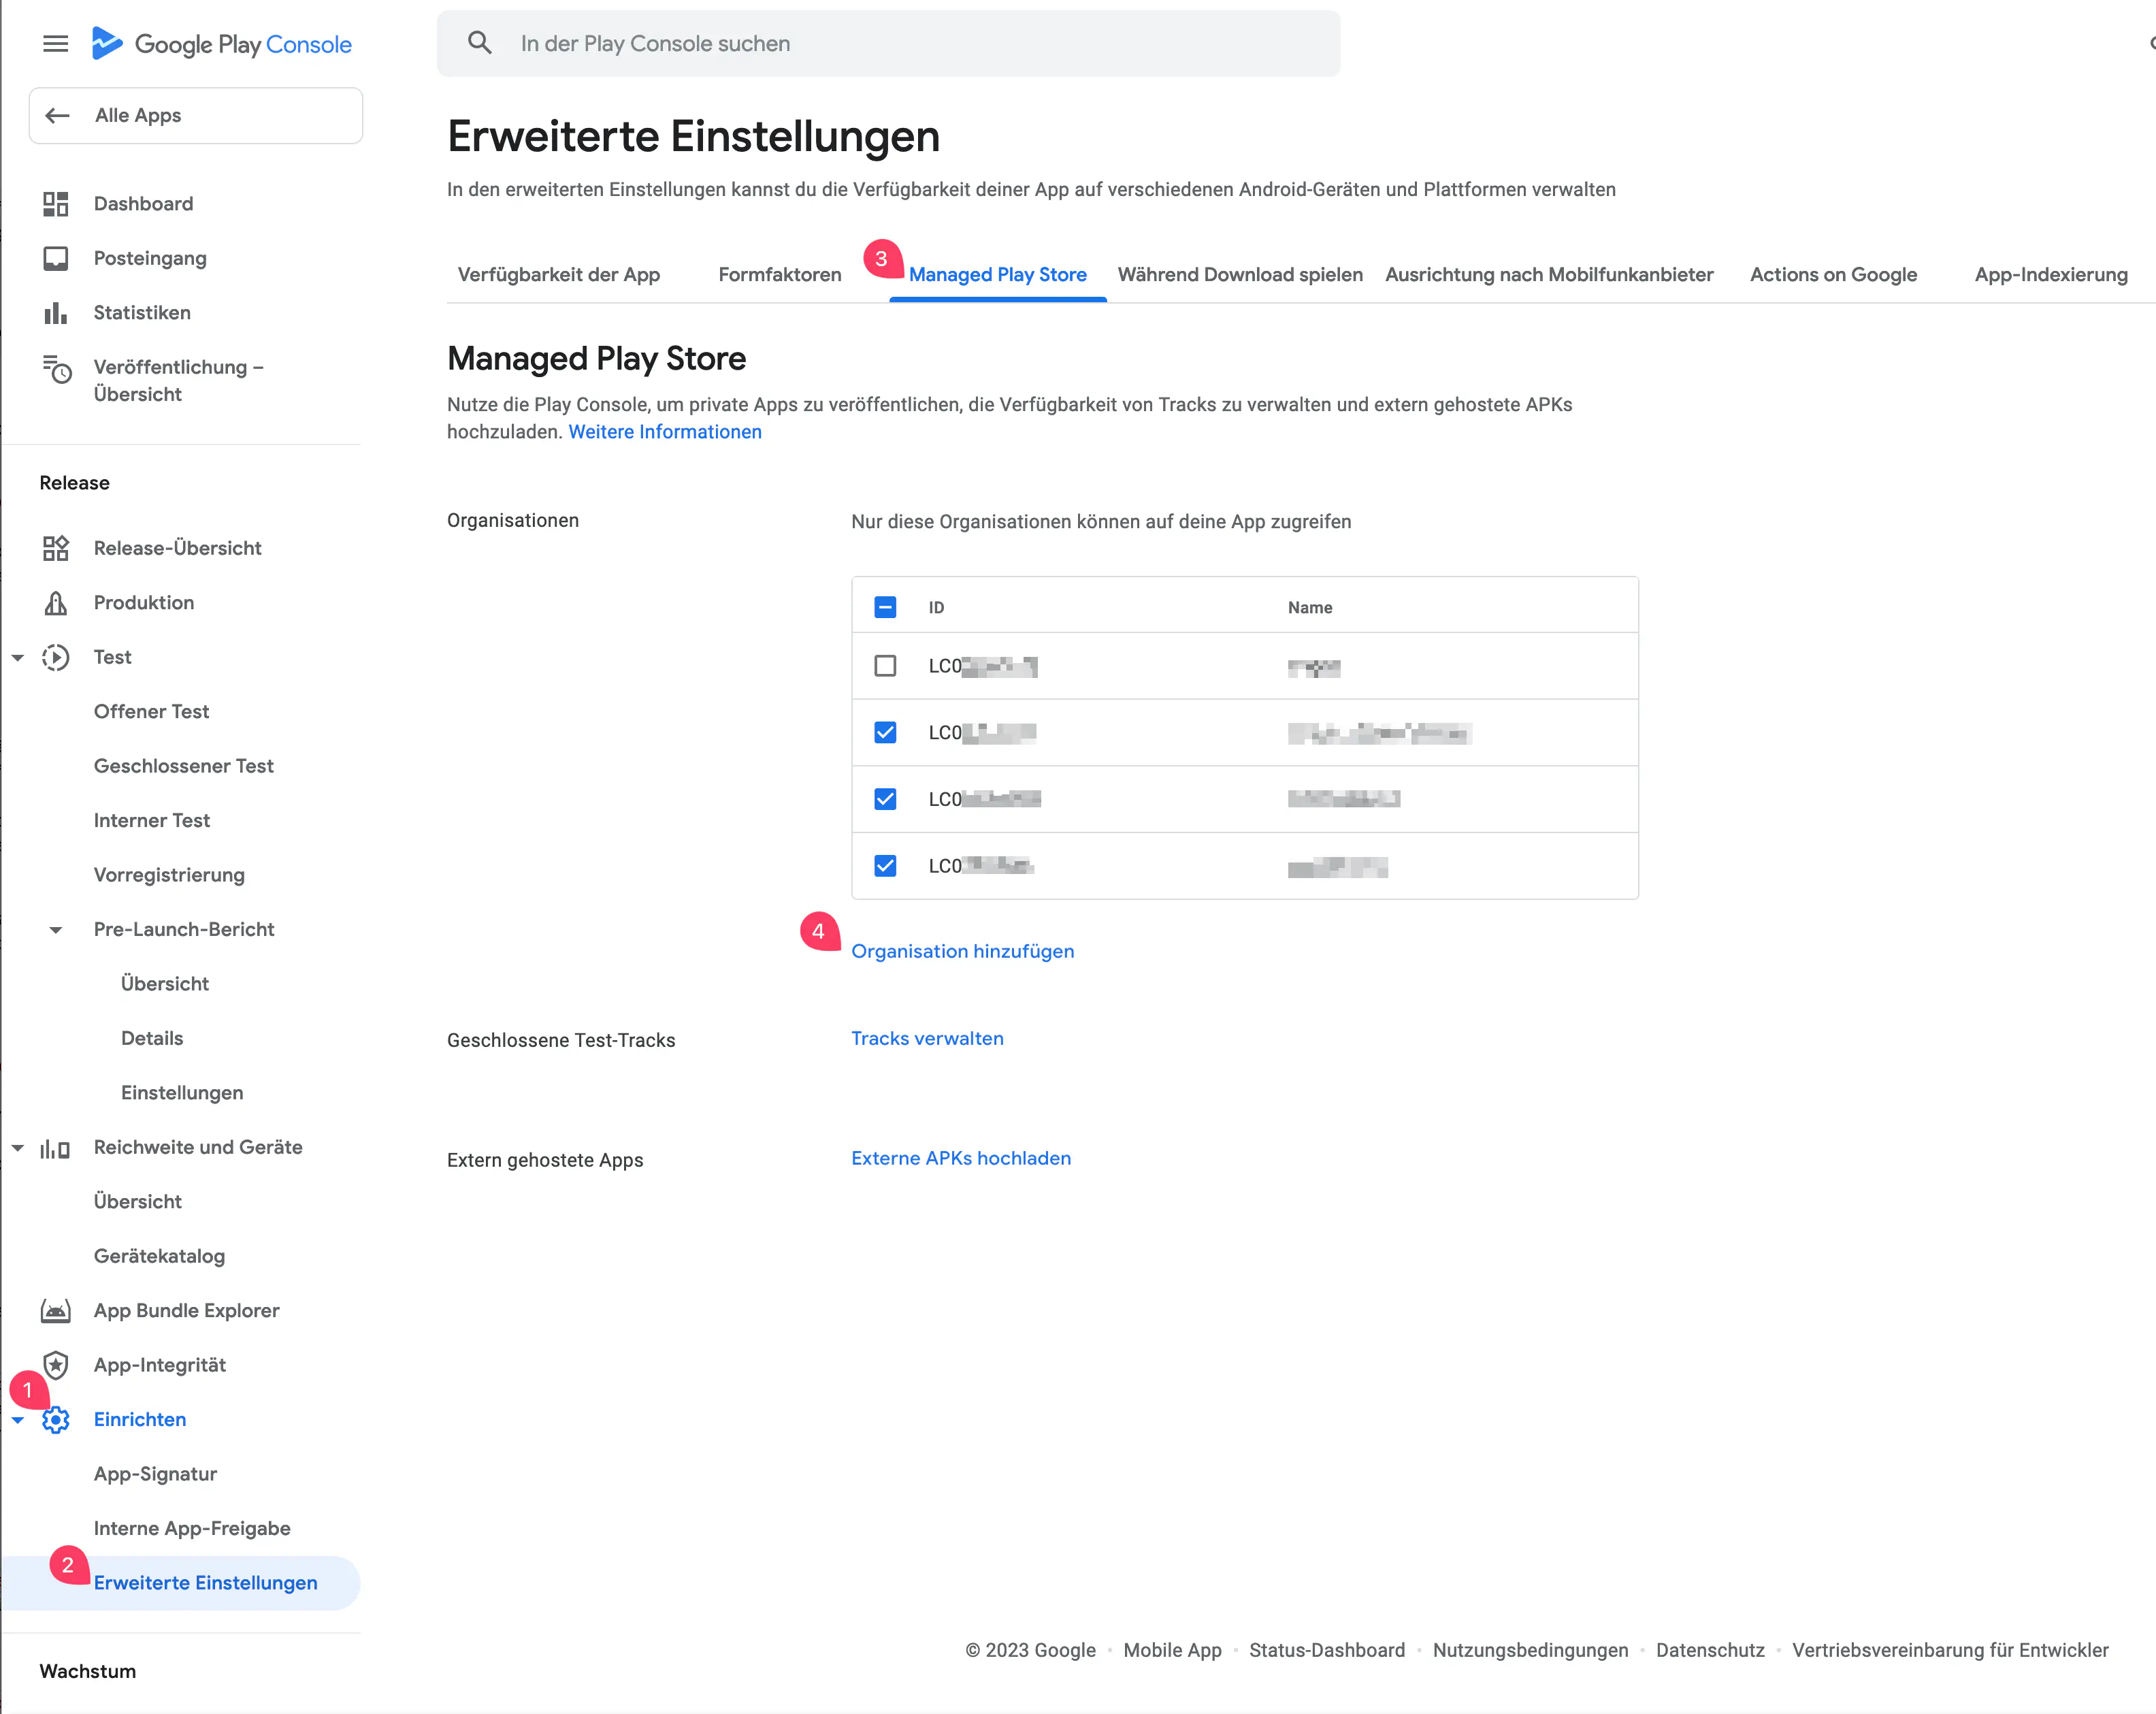
Task: Open the App Bundle Explorer icon
Action: point(56,1310)
